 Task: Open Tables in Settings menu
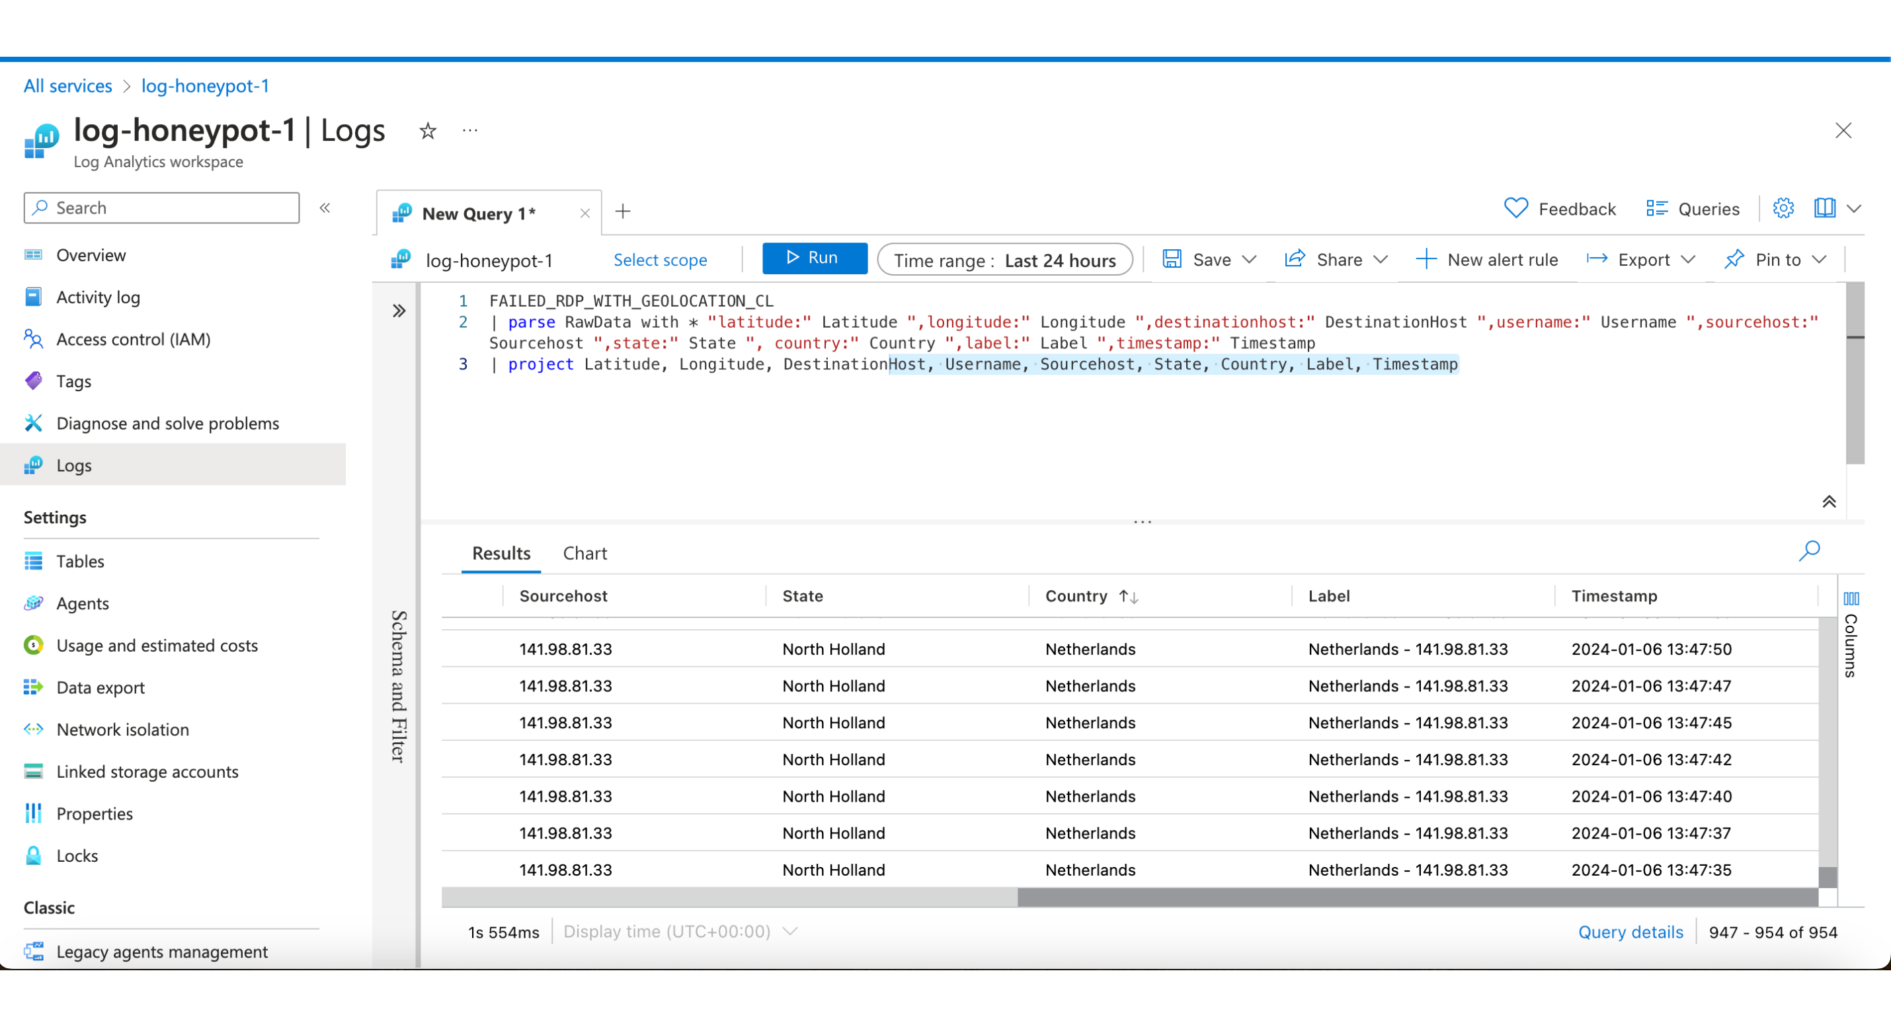pos(80,561)
